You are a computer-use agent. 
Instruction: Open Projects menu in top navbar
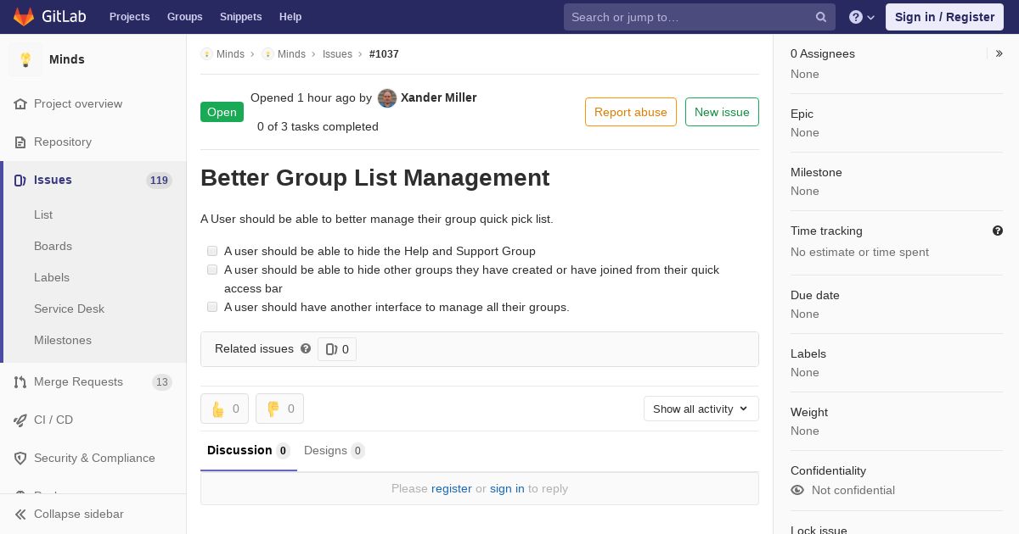click(130, 17)
